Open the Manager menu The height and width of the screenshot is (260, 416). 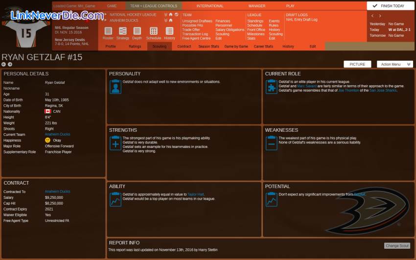(x=257, y=6)
